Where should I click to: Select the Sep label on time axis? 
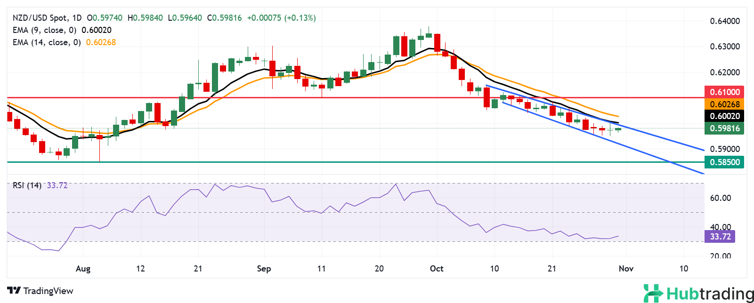[x=264, y=269]
